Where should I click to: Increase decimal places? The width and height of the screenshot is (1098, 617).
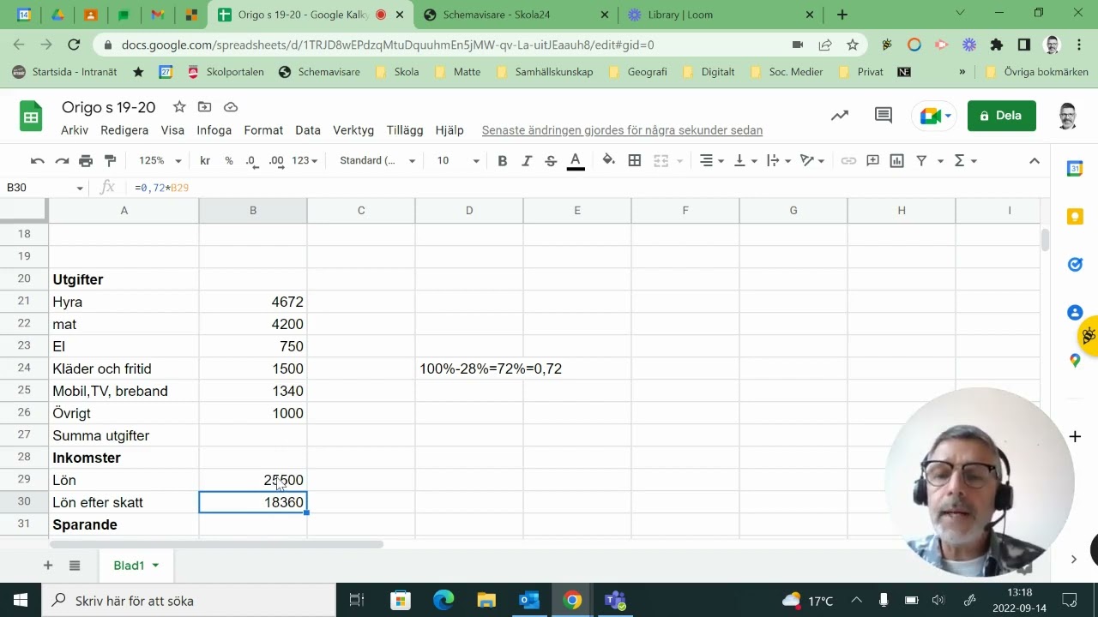tap(276, 160)
